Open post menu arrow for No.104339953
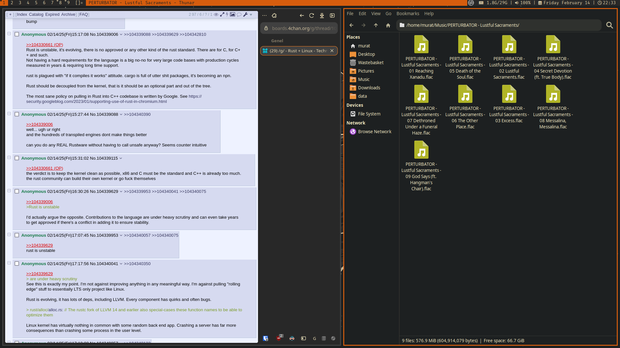Viewport: 620px width, 348px height. pos(121,235)
